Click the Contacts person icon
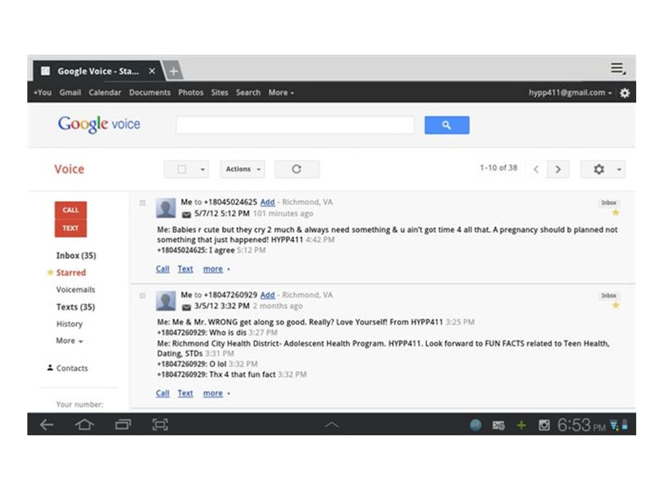656x492 pixels. point(50,368)
